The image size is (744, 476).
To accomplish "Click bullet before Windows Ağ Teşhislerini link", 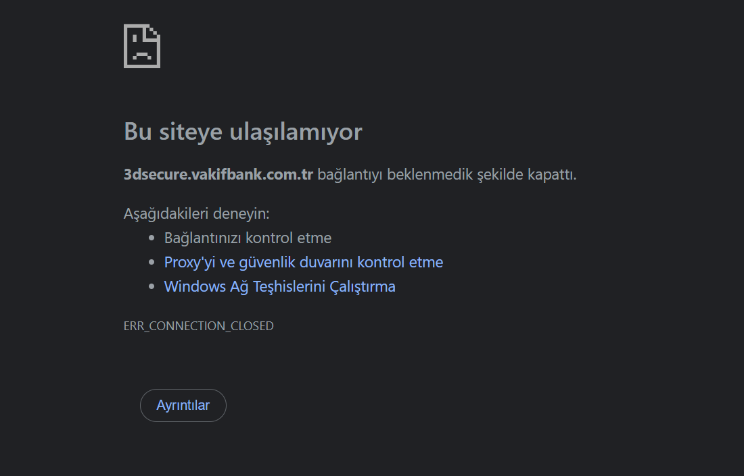I will click(x=152, y=287).
